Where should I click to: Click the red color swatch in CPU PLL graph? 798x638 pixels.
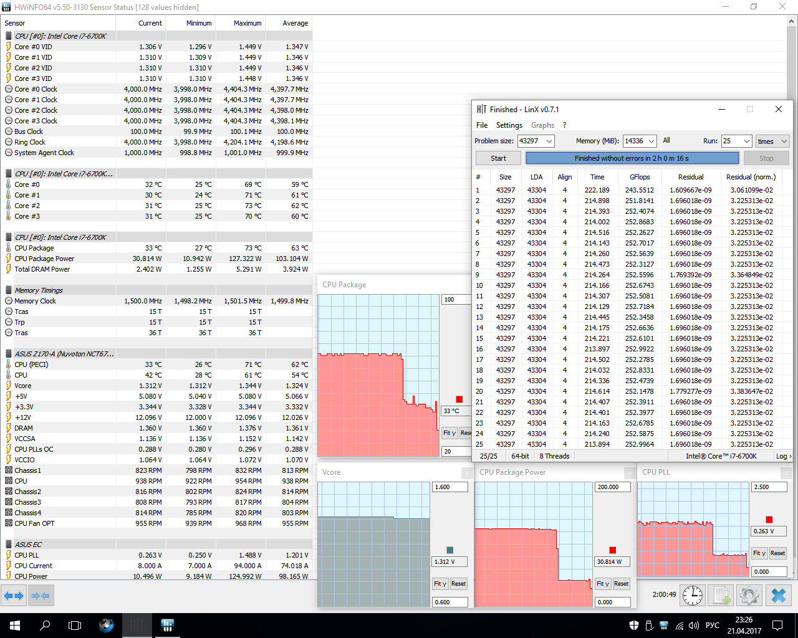click(x=769, y=520)
